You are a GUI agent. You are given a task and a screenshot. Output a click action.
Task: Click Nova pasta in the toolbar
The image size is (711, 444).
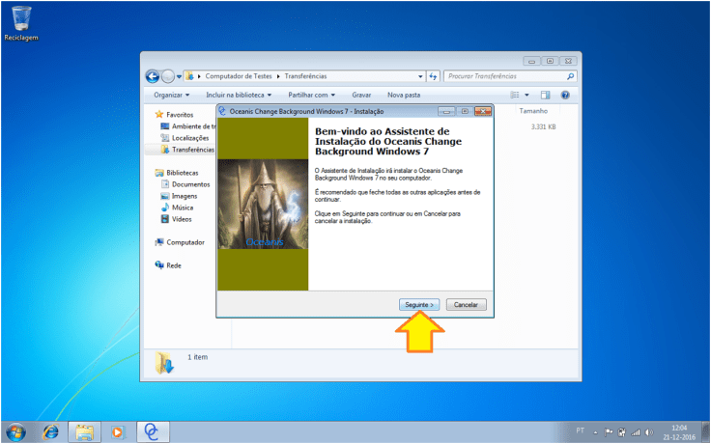click(404, 96)
